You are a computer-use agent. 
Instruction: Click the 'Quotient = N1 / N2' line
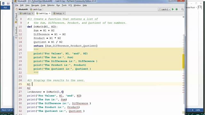[48, 42]
